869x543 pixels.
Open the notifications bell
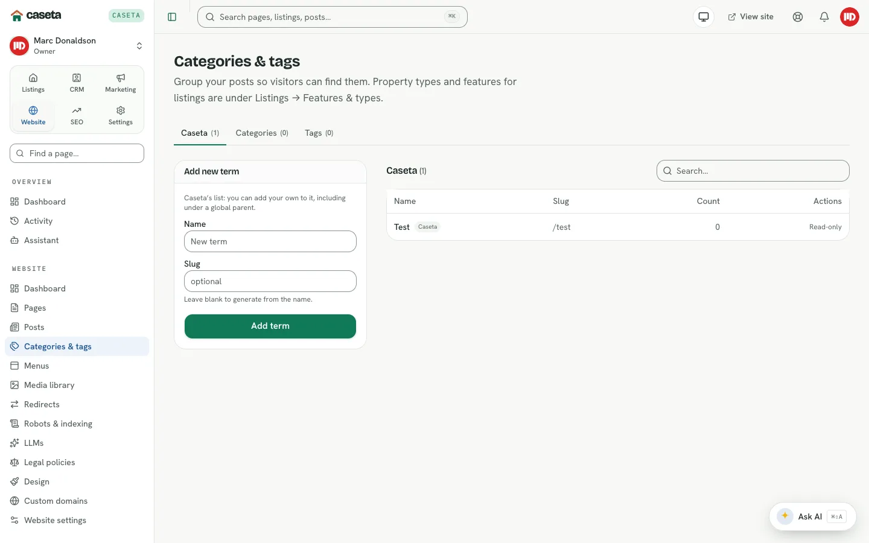point(824,17)
